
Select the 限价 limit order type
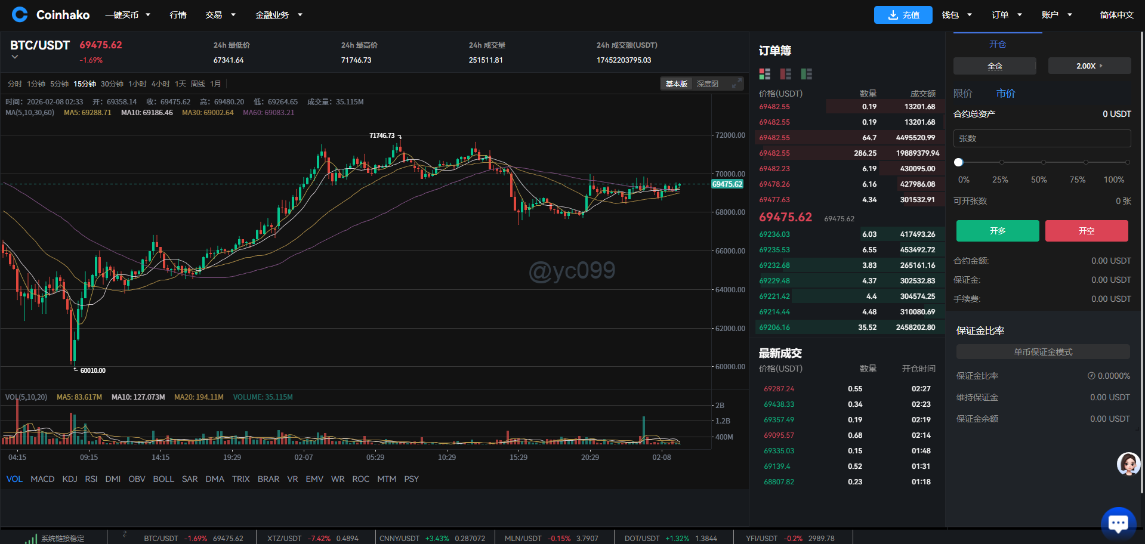[x=962, y=94]
